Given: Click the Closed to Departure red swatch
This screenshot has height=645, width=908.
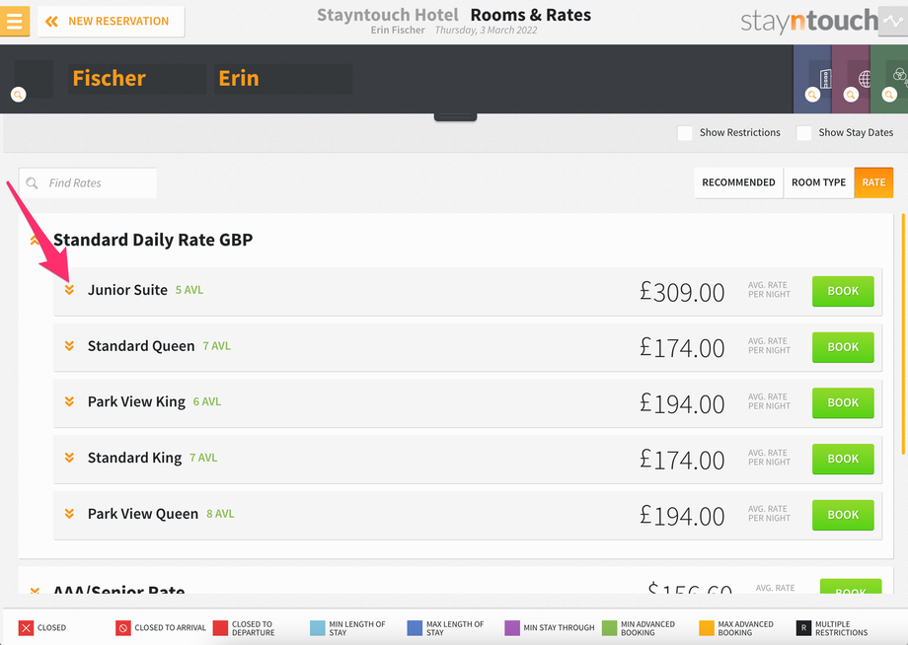Looking at the screenshot, I should (x=220, y=628).
